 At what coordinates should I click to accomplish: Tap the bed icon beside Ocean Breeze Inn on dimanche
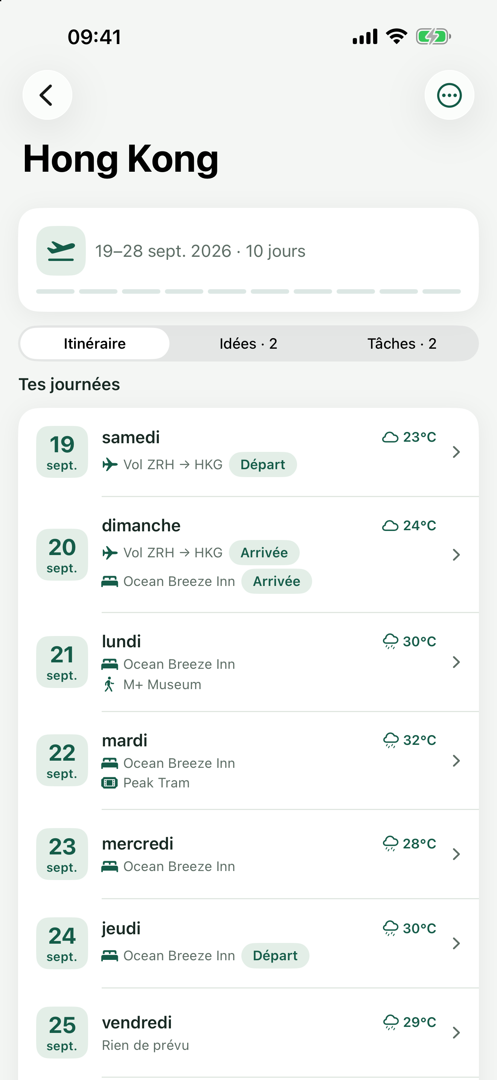click(110, 581)
